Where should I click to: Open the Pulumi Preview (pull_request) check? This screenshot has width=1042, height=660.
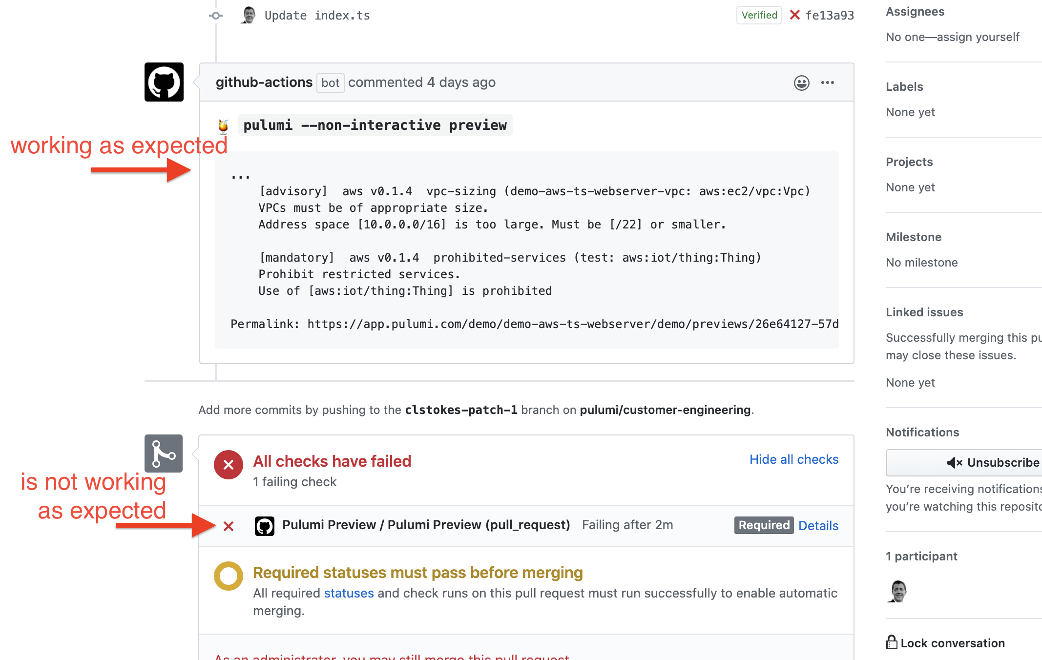coord(426,525)
